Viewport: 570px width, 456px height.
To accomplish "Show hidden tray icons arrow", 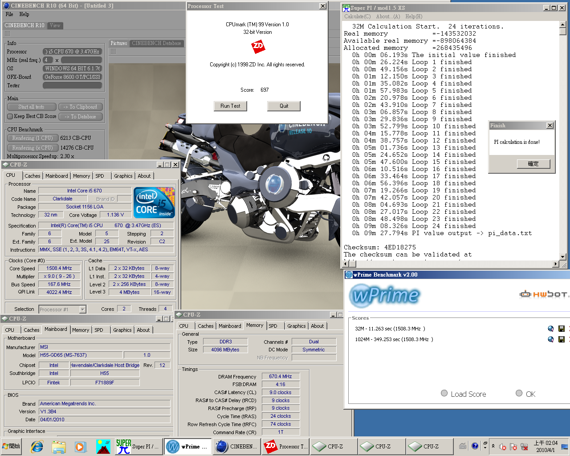I will (x=493, y=446).
